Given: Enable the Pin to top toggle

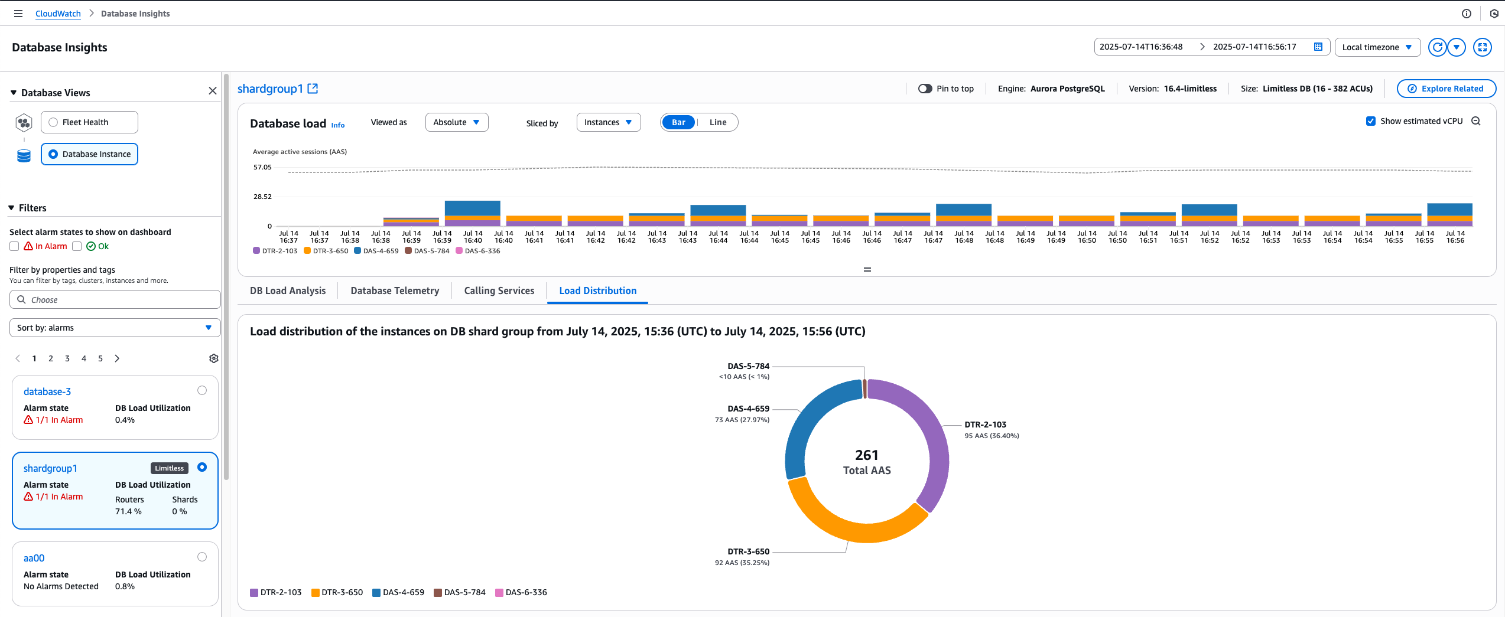Looking at the screenshot, I should pos(926,88).
